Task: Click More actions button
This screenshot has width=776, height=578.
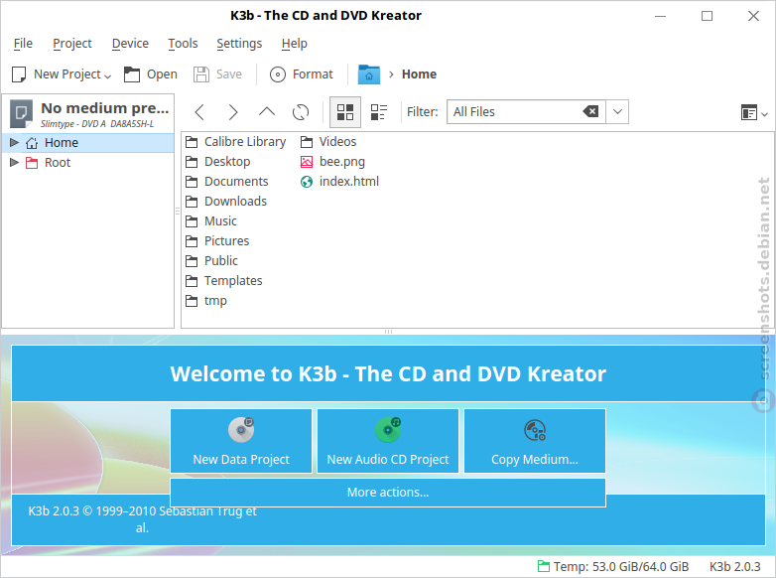Action: coord(388,493)
